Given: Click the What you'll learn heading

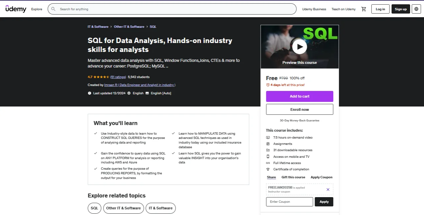Looking at the screenshot, I should tap(115, 123).
